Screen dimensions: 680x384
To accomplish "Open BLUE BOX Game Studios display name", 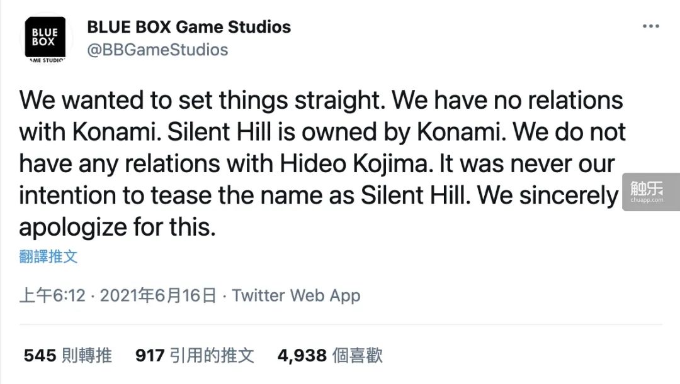I will 189,27.
